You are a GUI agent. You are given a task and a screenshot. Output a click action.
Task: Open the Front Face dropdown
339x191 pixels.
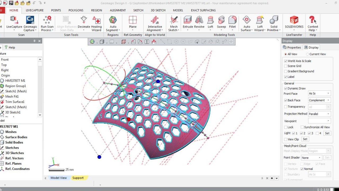click(319, 93)
